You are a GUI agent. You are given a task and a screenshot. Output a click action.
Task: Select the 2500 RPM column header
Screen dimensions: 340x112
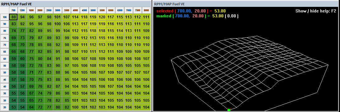click(49, 10)
